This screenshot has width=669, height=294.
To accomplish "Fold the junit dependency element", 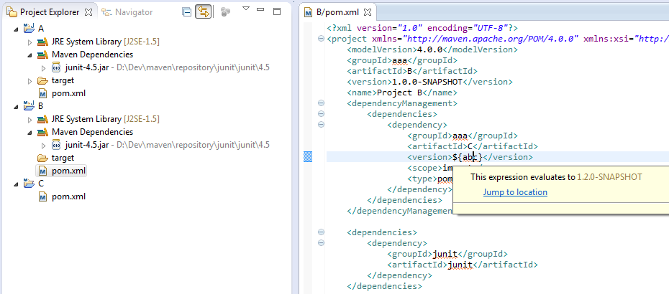I will click(x=322, y=243).
